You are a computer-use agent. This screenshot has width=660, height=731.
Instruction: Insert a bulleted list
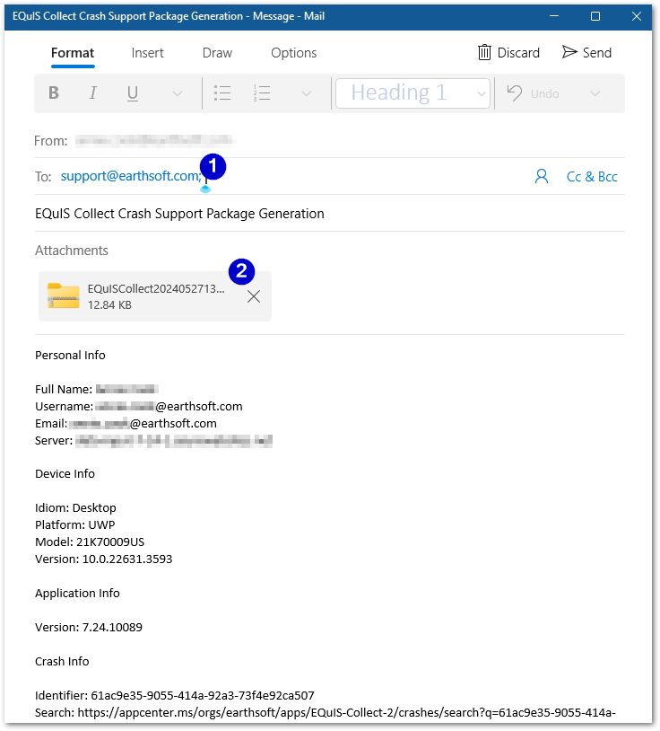point(222,93)
